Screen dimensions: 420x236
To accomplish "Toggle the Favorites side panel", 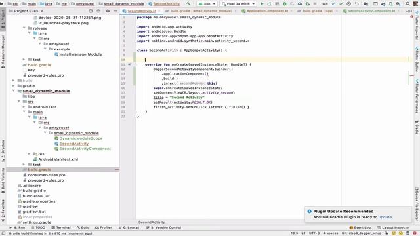I will pos(3,210).
